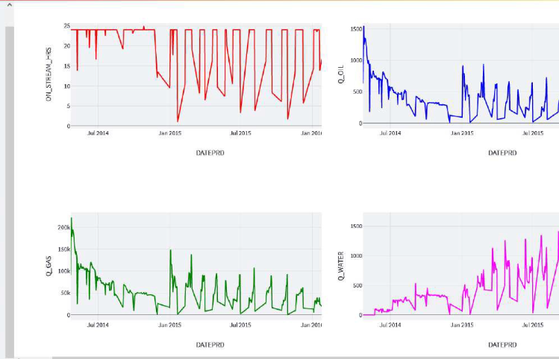The image size is (559, 359).
Task: Click DATEPRD label under the Q_GAS chart
Action: [x=210, y=345]
